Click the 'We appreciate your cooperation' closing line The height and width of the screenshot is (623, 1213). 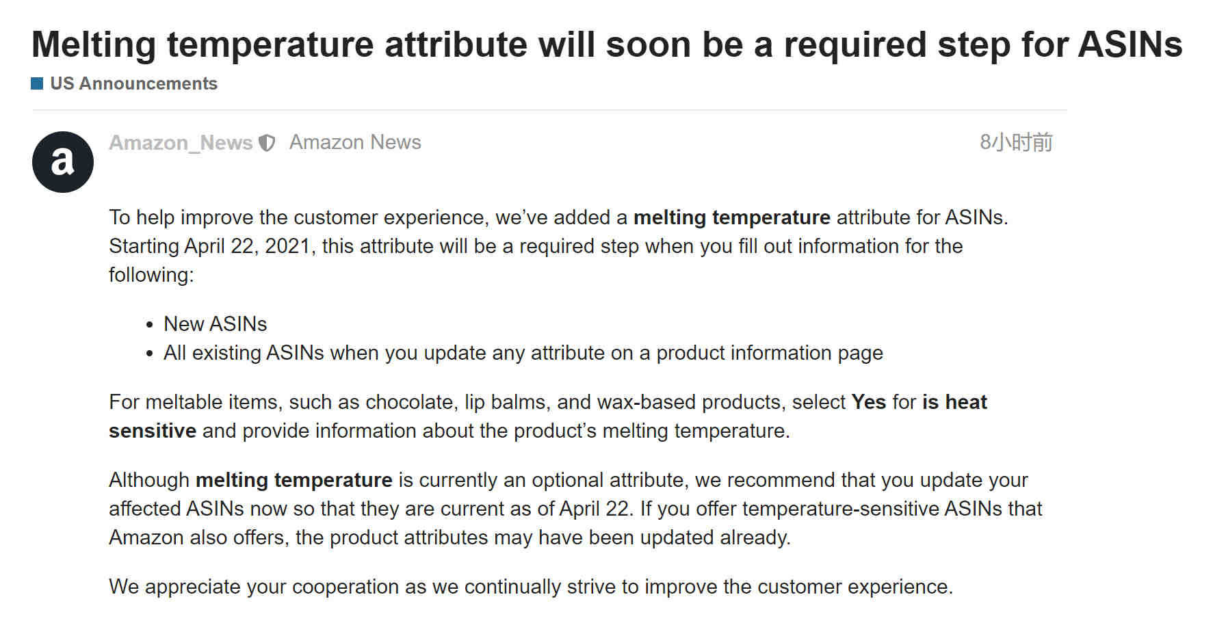[531, 587]
